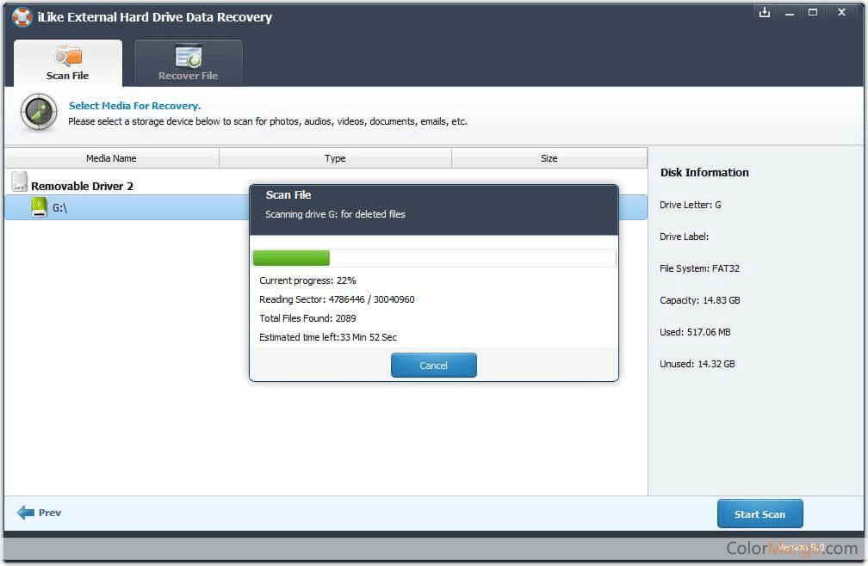868x566 pixels.
Task: Click the 'Used: 517.06 MB' entry
Action: pos(695,332)
